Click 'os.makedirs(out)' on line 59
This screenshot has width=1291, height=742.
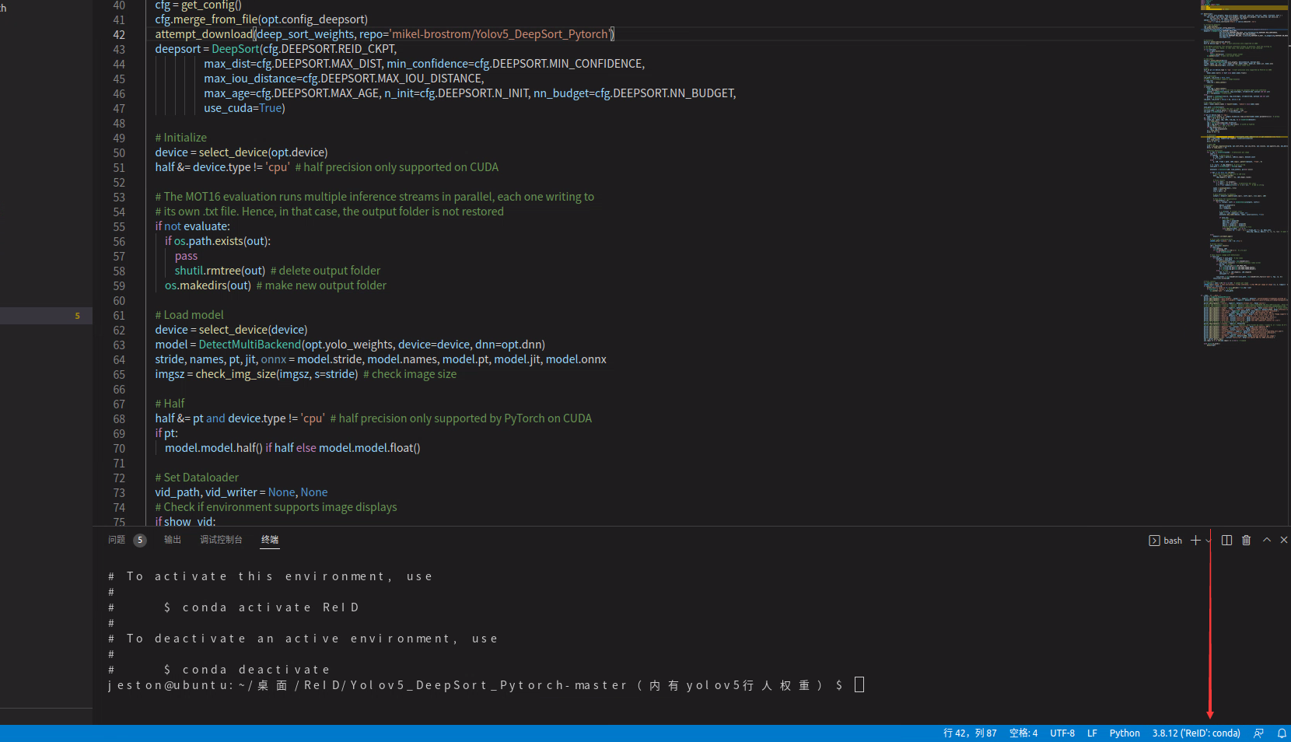pos(208,285)
